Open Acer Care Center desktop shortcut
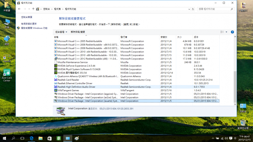253x142 pixels. (x=7, y=75)
